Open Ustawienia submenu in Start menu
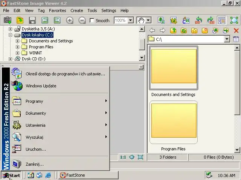241x180 pixels. [59, 125]
